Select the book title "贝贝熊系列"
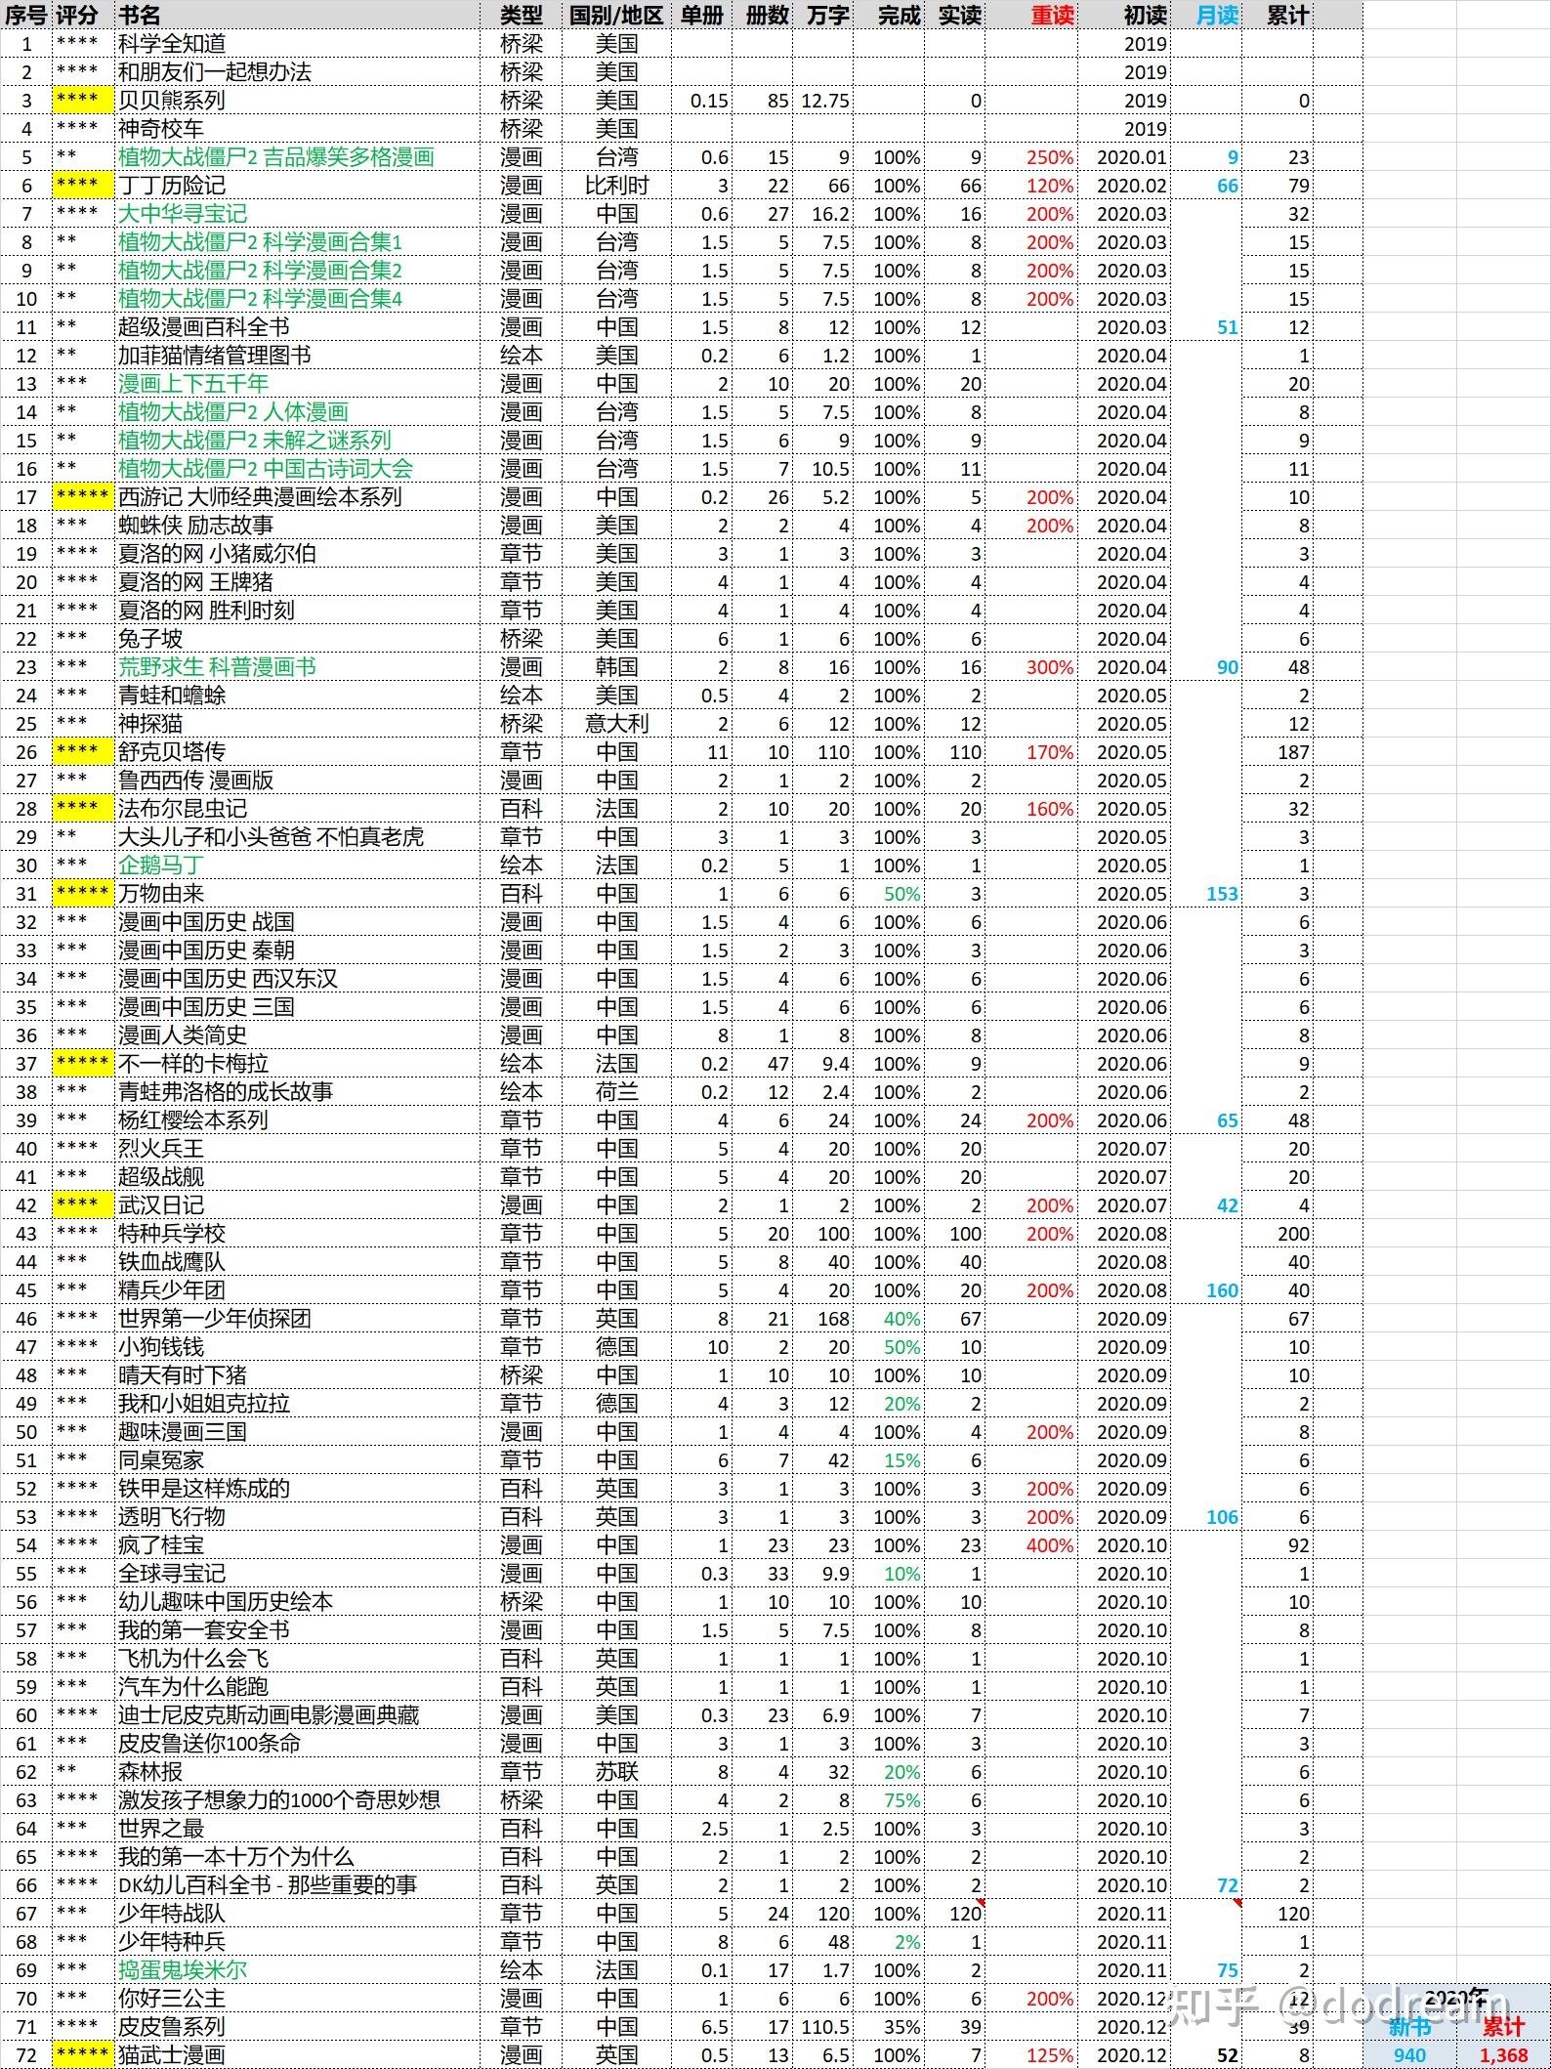This screenshot has height=2069, width=1551. pos(172,101)
